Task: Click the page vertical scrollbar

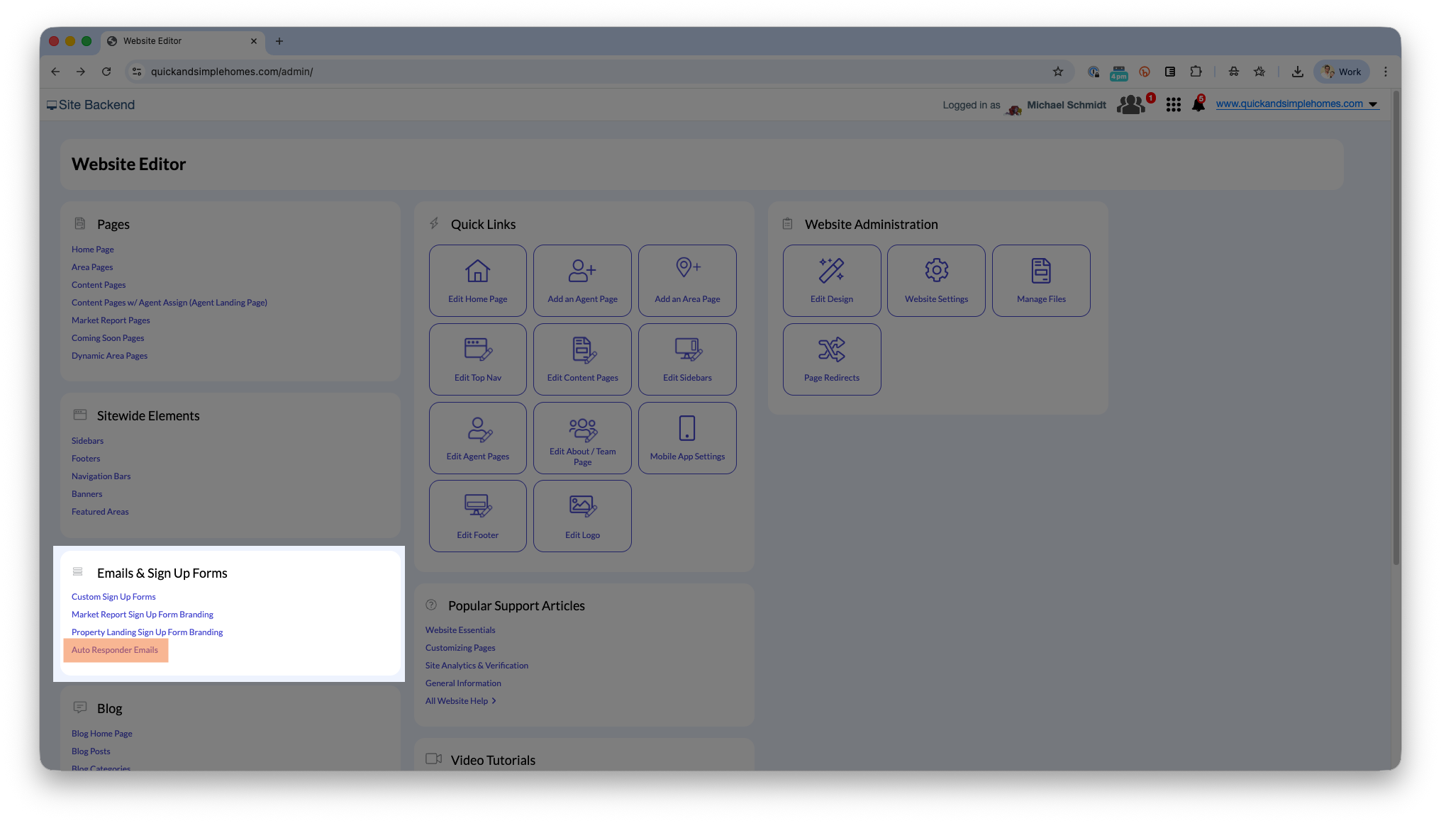Action: [1396, 326]
